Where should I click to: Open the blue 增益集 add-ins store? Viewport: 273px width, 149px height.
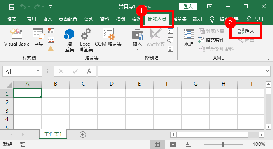pos(70,40)
